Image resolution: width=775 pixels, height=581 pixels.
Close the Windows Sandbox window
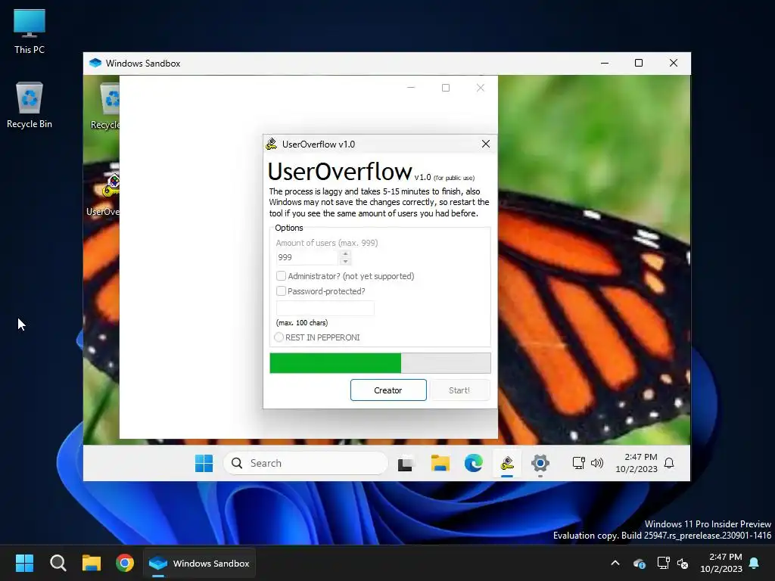(673, 64)
